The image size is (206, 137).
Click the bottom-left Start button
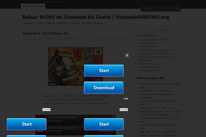coord(26,124)
